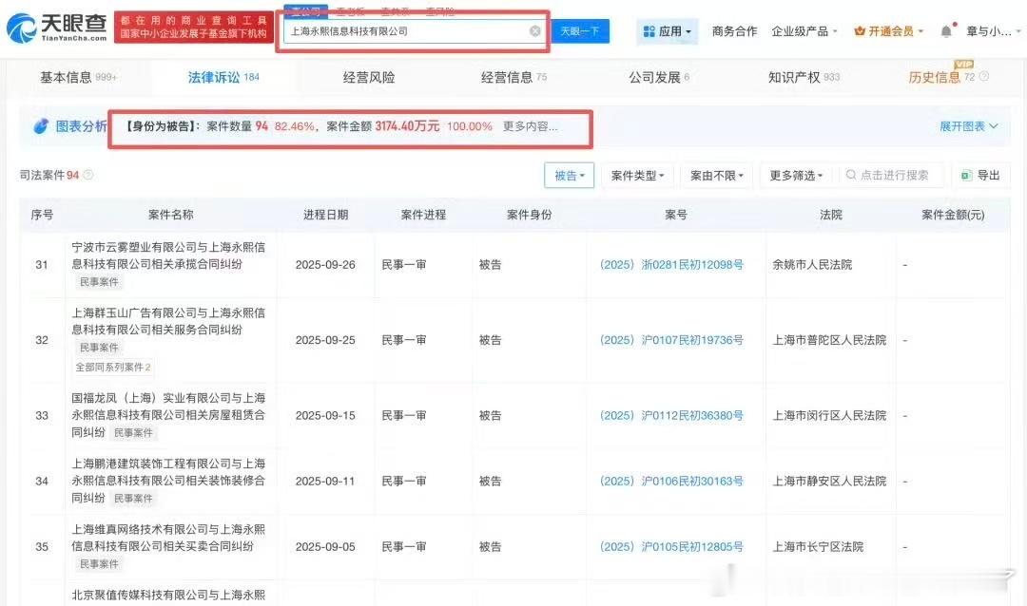Click the date 2025-09-26
The image size is (1027, 606).
point(325,264)
